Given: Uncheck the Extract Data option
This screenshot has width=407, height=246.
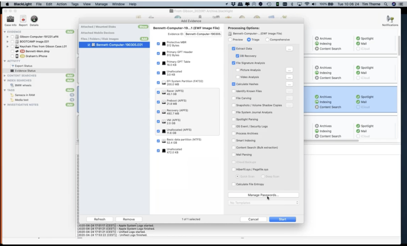Looking at the screenshot, I should [x=233, y=48].
